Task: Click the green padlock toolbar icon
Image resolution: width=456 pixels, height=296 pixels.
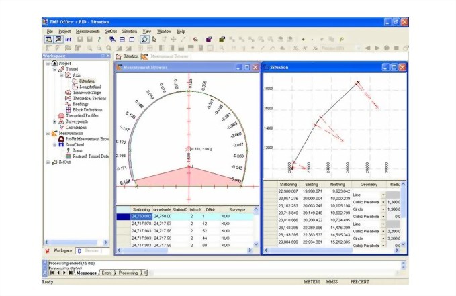Action: click(x=222, y=39)
